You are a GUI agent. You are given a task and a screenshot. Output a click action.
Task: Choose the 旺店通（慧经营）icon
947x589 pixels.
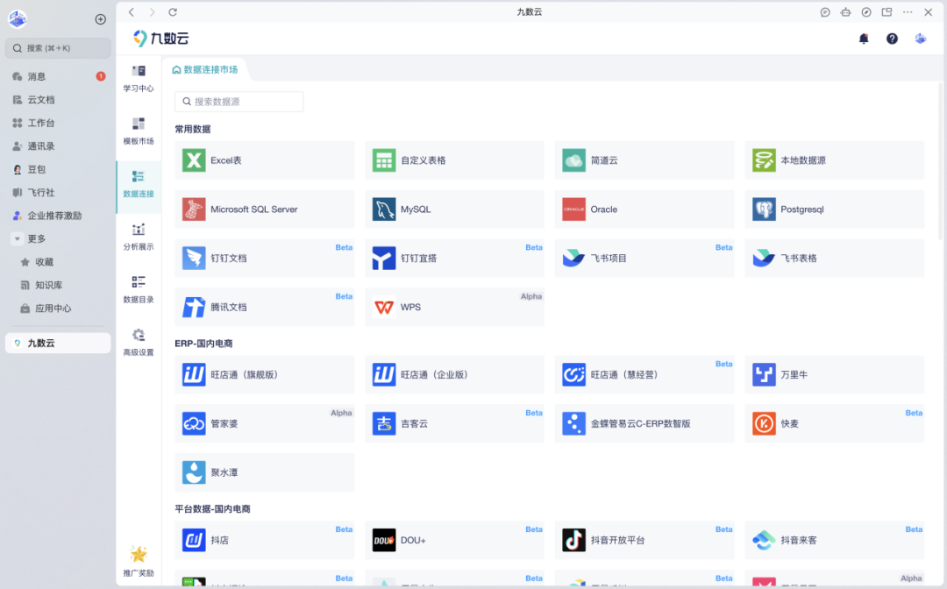573,375
